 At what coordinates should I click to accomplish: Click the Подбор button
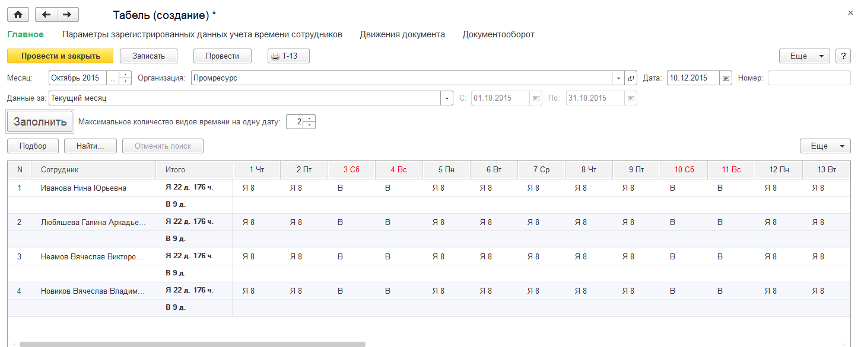point(33,146)
